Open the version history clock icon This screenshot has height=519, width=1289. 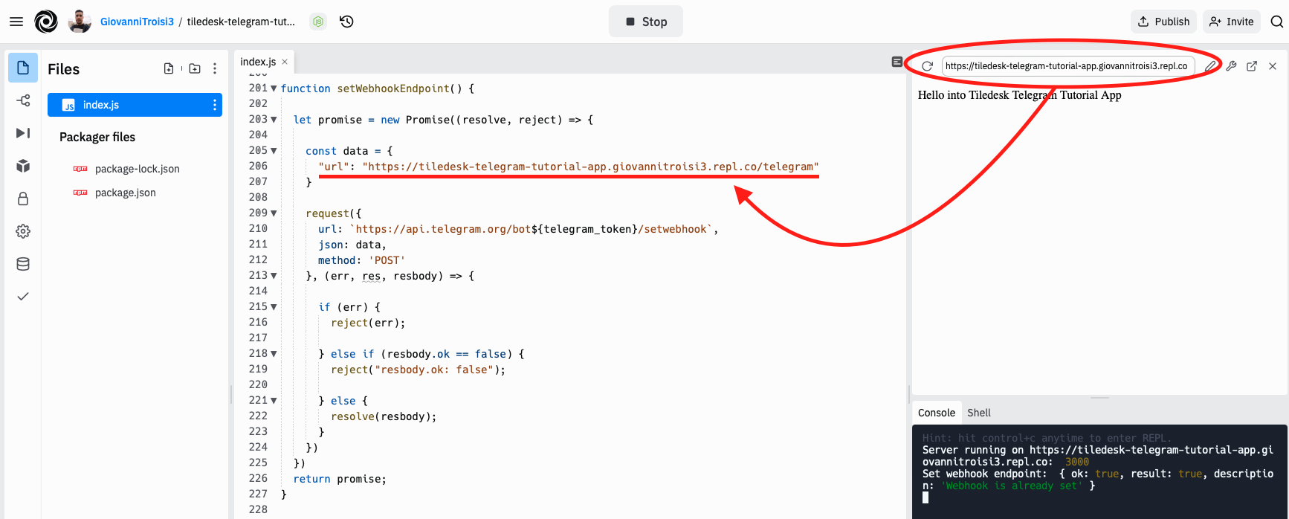tap(346, 22)
